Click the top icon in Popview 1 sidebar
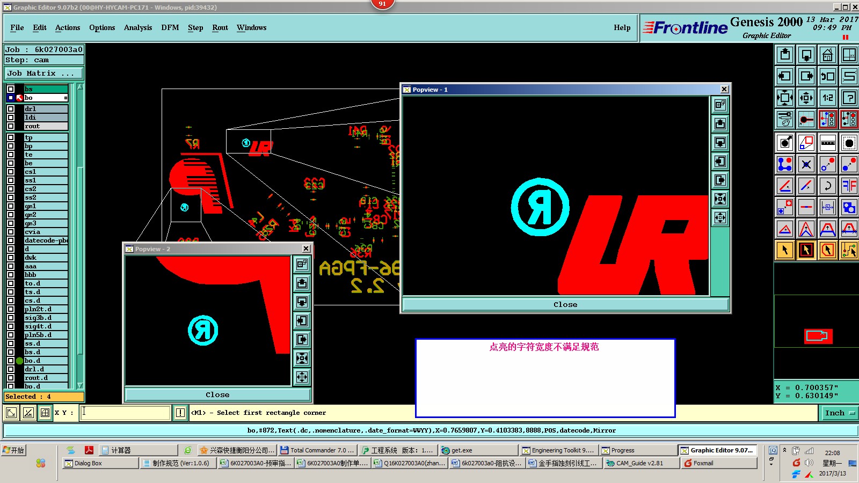Image resolution: width=859 pixels, height=483 pixels. tap(720, 105)
